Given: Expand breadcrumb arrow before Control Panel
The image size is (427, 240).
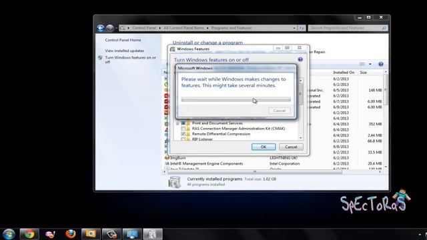Looking at the screenshot, I should pos(129,28).
